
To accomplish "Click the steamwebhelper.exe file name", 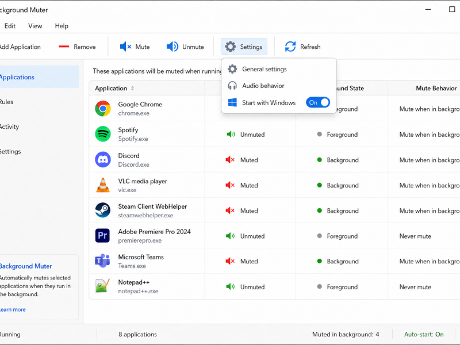I will (145, 215).
